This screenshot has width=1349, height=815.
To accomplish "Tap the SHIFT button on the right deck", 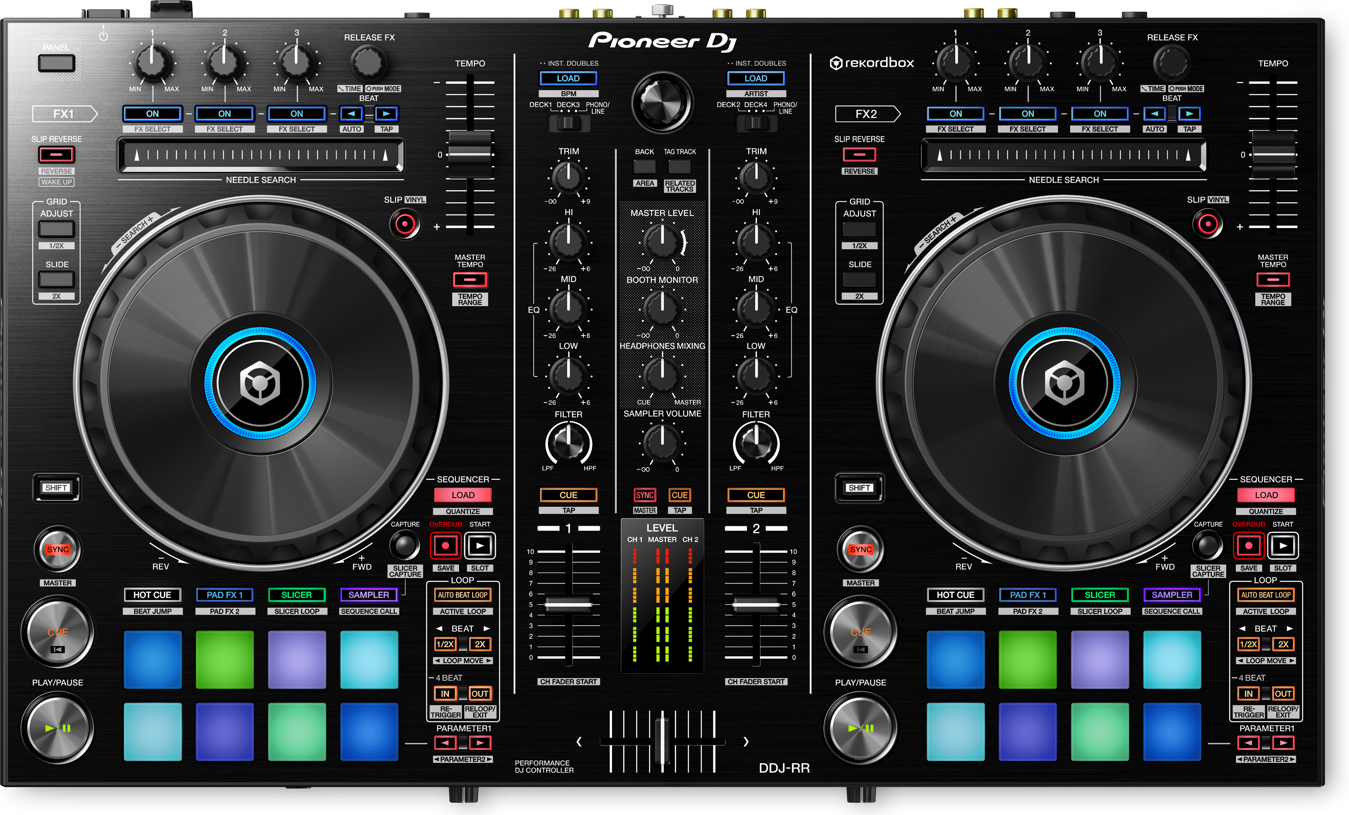I will coord(859,488).
